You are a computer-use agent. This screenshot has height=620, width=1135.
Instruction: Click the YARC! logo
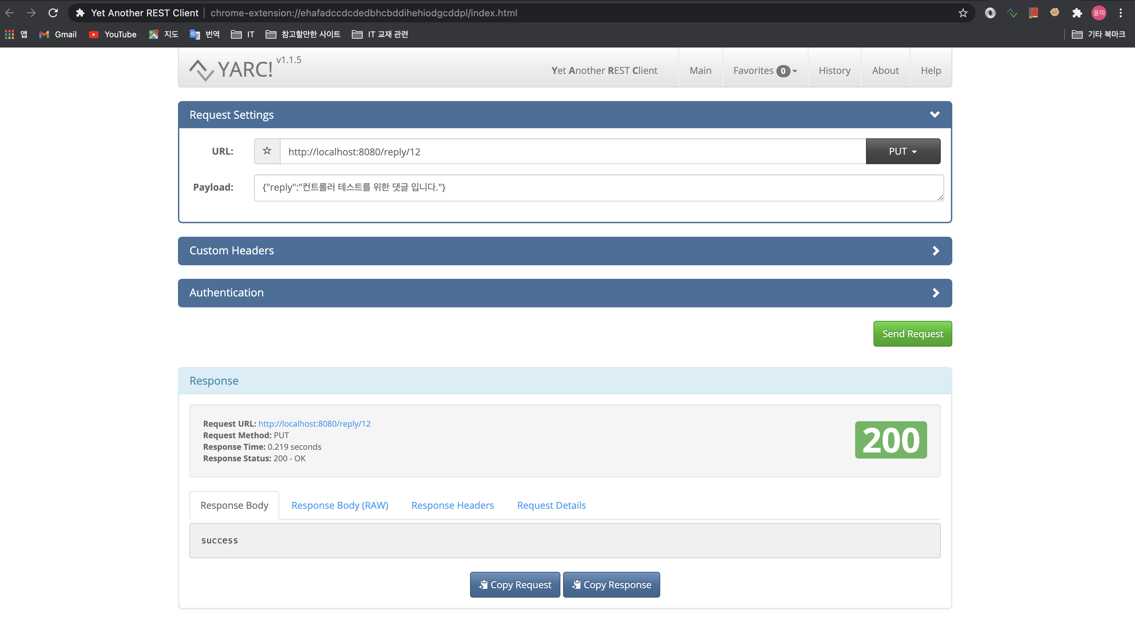[x=231, y=70]
